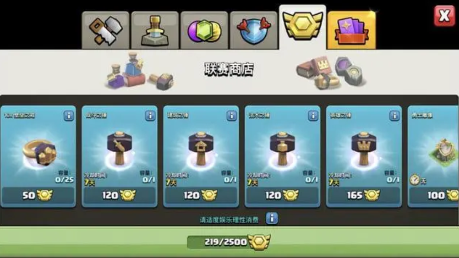Screen dimensions: 459x258
Task: Buy the building hammer for 120 medals
Action: pyautogui.click(x=201, y=195)
